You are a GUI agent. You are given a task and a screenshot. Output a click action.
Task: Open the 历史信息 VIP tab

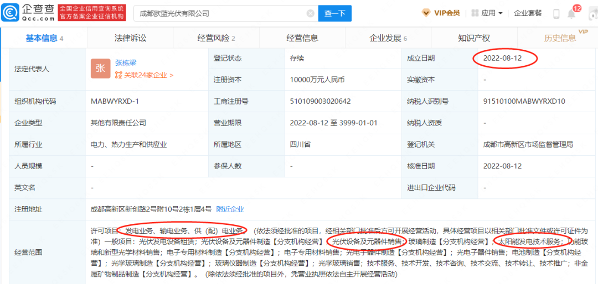click(x=560, y=38)
